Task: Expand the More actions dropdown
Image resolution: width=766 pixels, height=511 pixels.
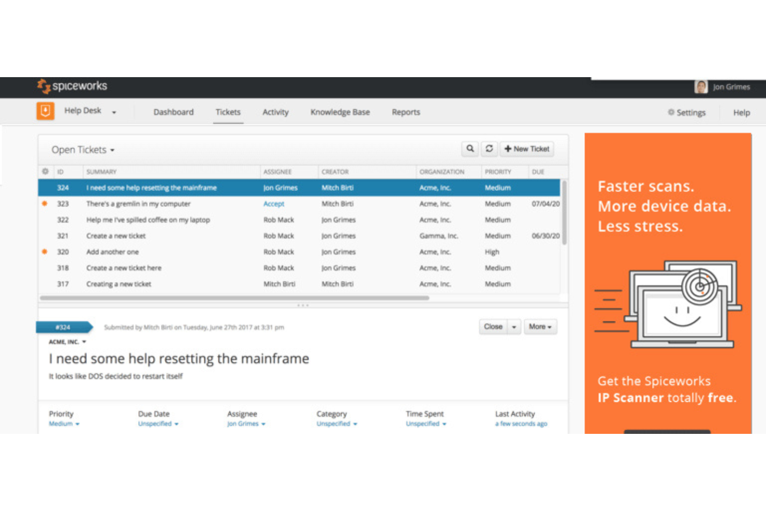Action: click(x=540, y=327)
